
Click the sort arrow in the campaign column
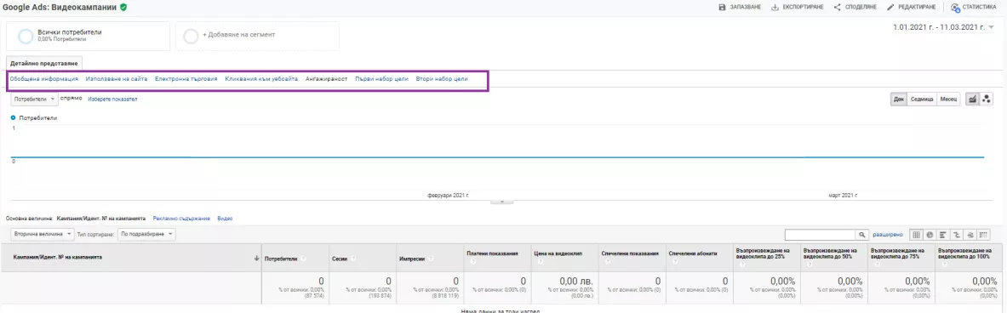258,258
